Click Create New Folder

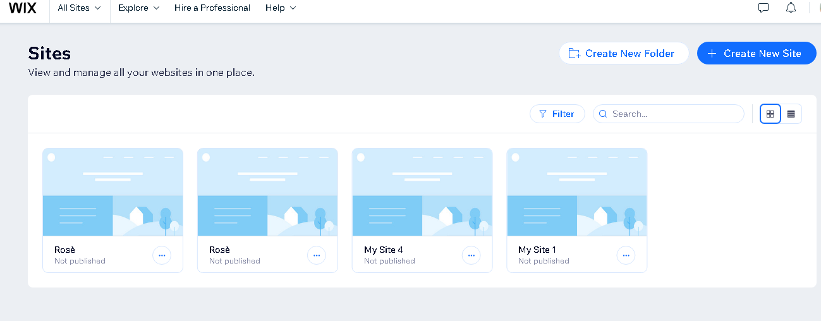(623, 54)
